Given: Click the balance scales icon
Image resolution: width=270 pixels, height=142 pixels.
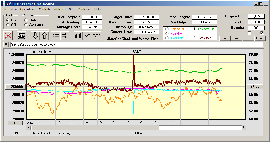Looking at the screenshot, I should [x=22, y=35].
